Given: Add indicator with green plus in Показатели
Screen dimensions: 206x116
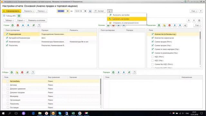Looking at the screenshot, I should coord(159,25).
